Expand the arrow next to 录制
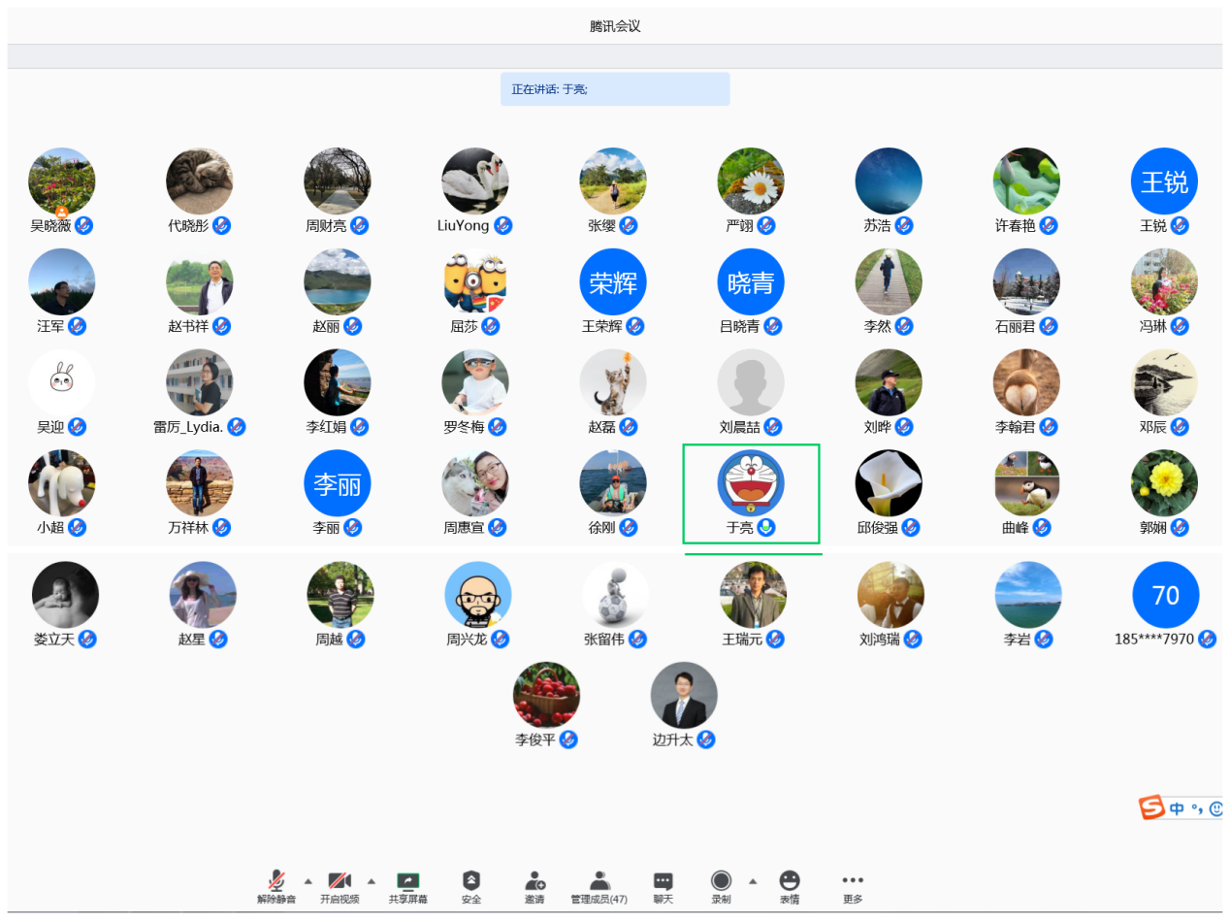The height and width of the screenshot is (920, 1230). tap(753, 881)
